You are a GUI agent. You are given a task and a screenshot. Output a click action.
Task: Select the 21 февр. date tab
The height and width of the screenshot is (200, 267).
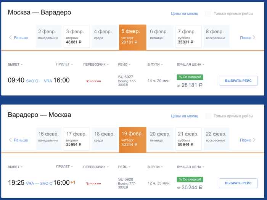coord(189,139)
